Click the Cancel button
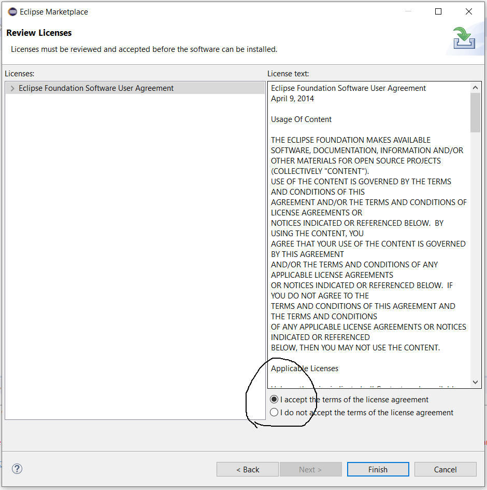487x490 pixels. tap(445, 469)
